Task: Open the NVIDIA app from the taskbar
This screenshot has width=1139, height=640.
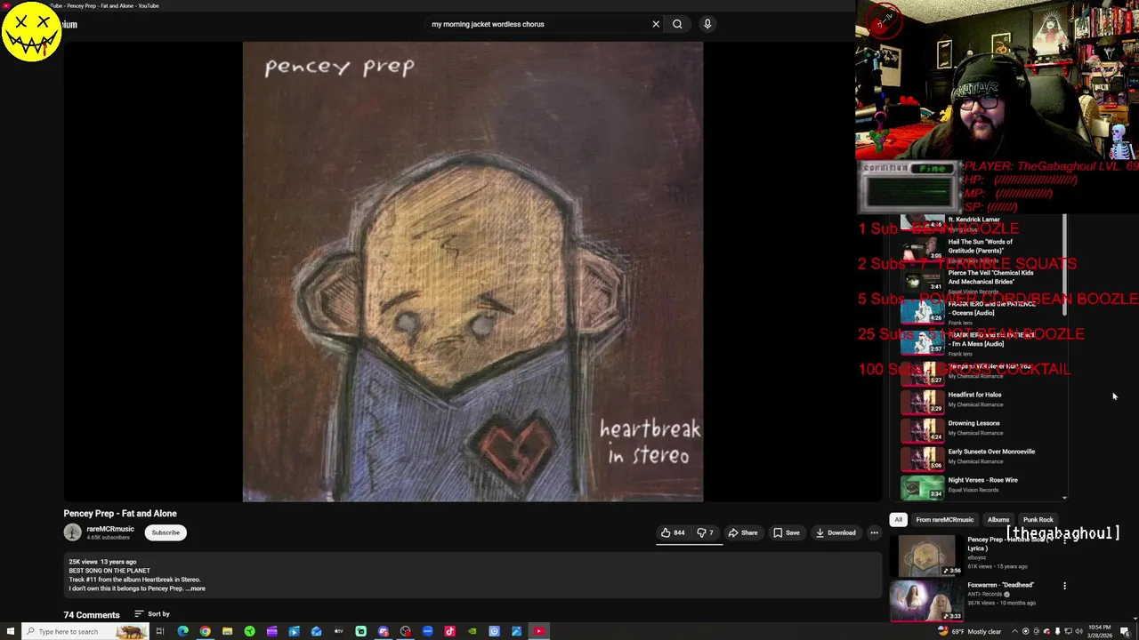Action: (x=472, y=631)
